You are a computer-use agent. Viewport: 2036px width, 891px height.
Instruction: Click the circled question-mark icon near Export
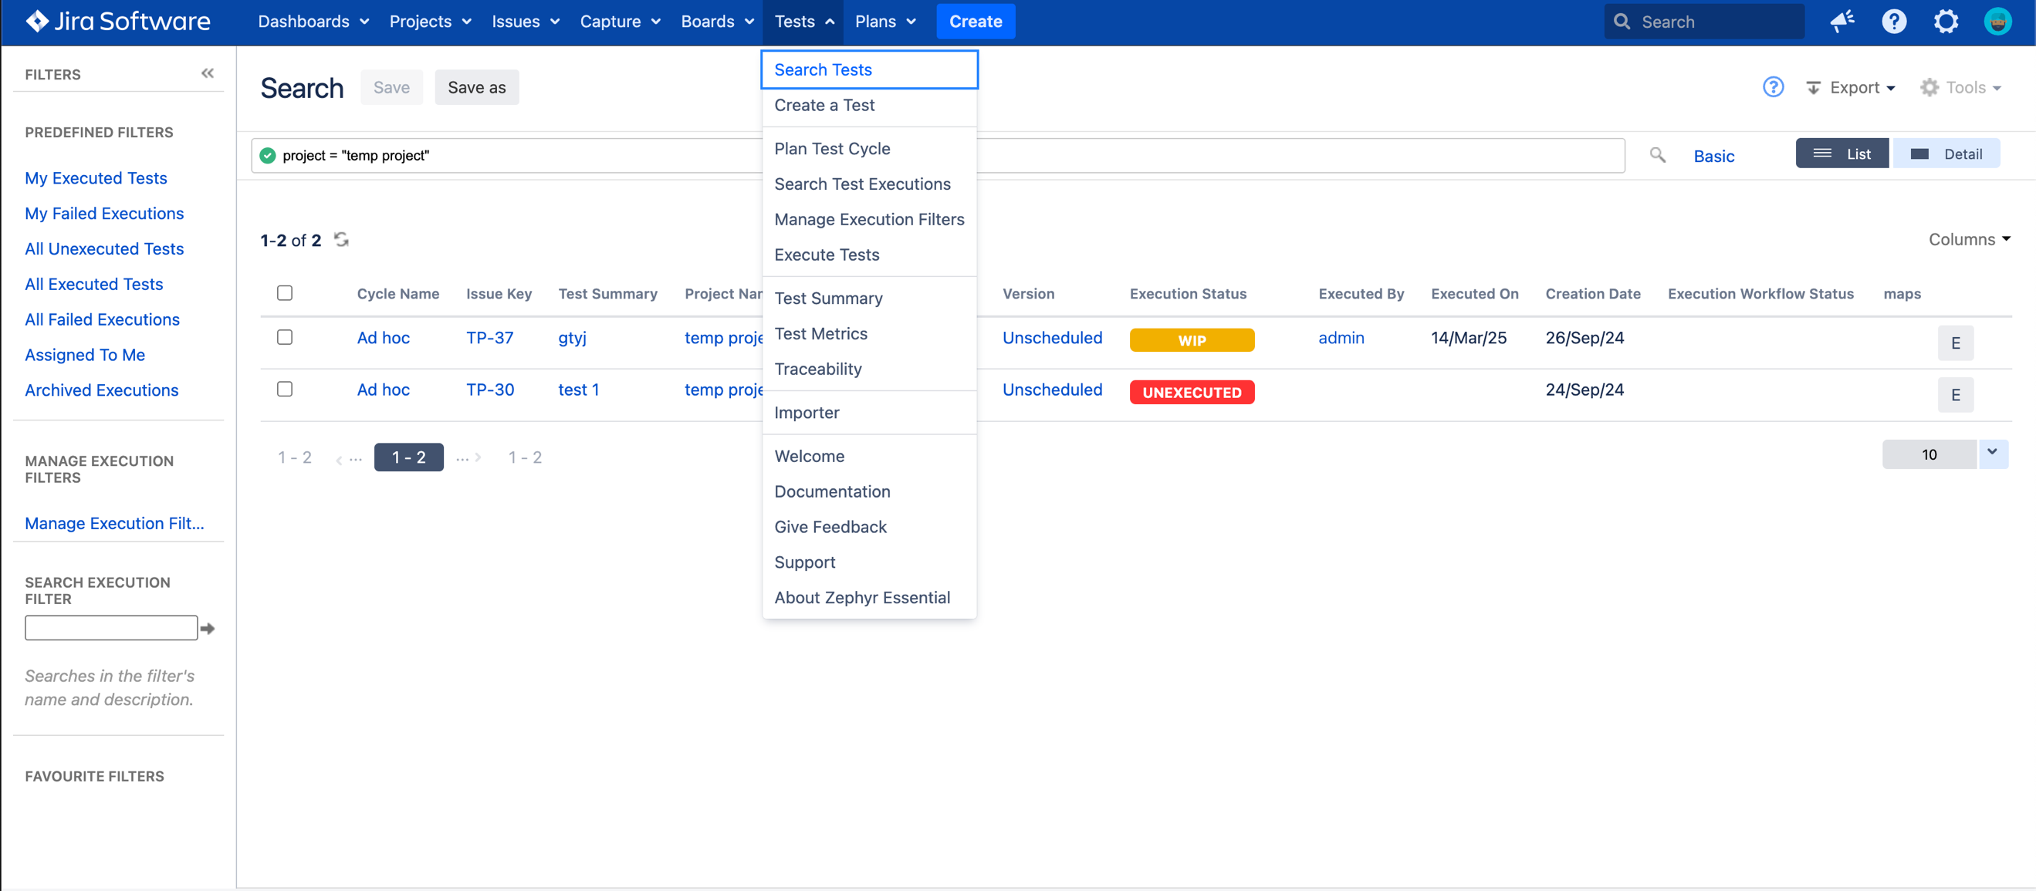coord(1774,87)
